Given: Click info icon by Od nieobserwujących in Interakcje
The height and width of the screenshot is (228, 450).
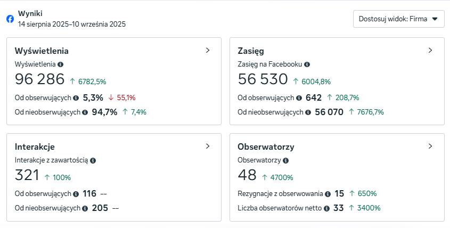Looking at the screenshot, I should click(85, 208).
